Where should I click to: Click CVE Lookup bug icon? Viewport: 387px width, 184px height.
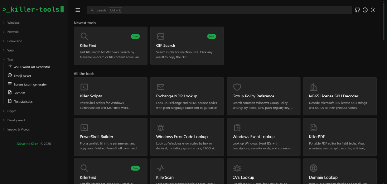click(237, 168)
